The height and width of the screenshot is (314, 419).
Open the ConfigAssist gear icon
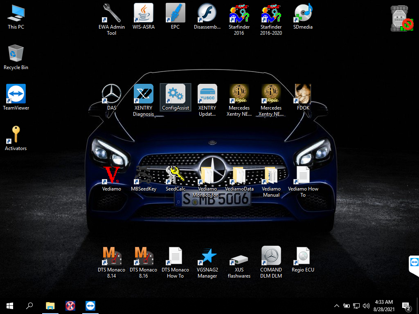[x=175, y=94]
